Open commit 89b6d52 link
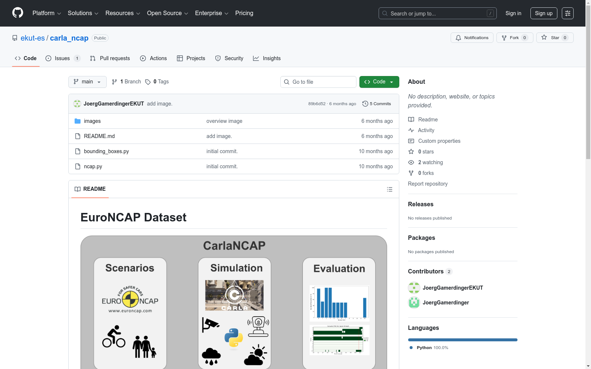 tap(317, 104)
